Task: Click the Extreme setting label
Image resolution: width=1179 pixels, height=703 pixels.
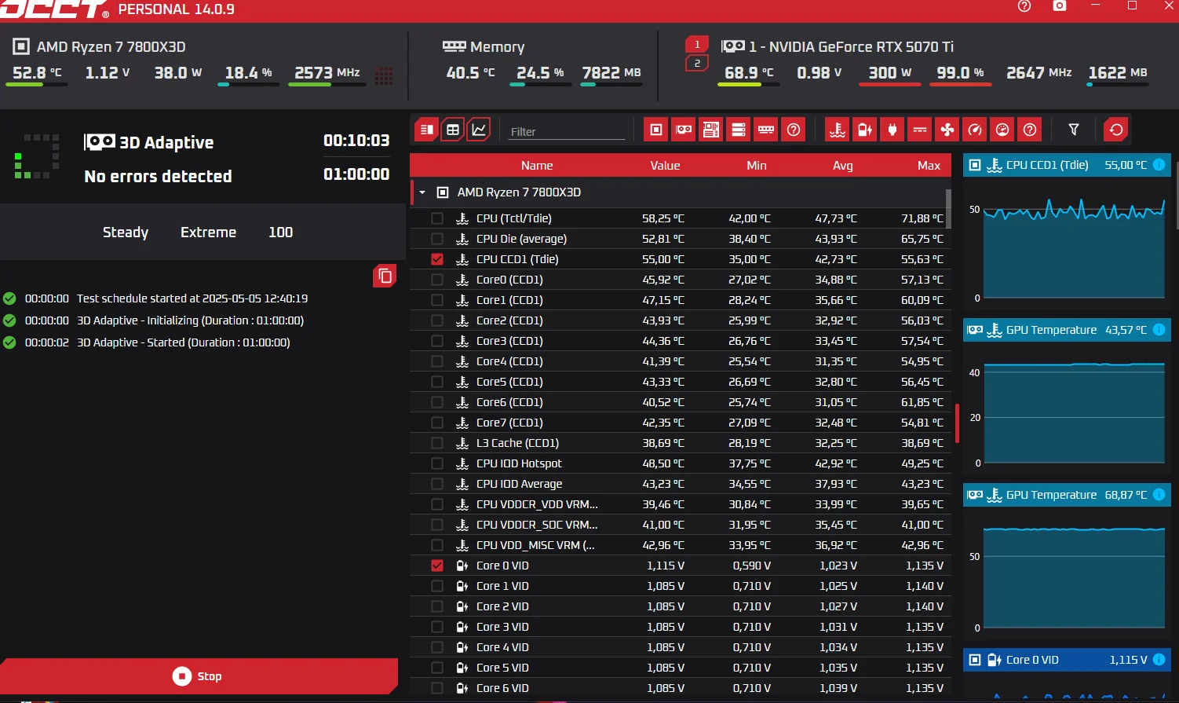Action: coord(208,233)
